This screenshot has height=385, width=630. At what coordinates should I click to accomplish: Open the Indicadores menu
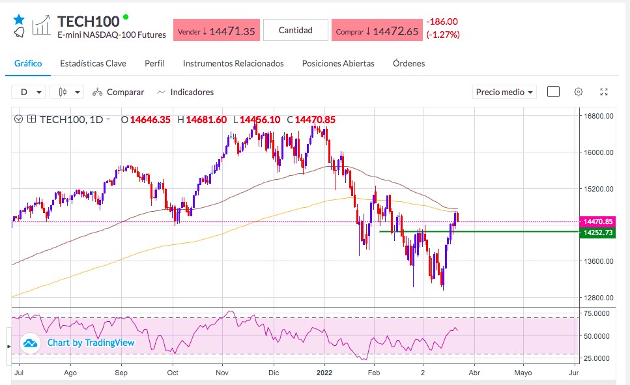pyautogui.click(x=185, y=92)
